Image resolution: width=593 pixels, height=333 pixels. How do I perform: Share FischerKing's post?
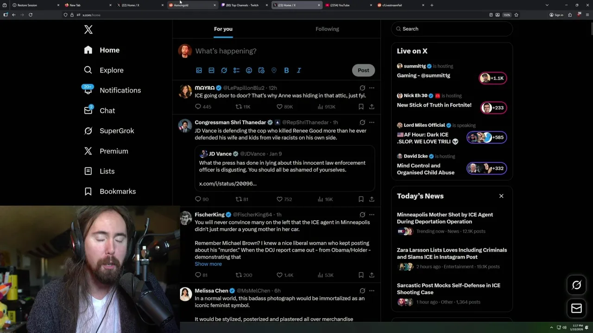coord(372,275)
